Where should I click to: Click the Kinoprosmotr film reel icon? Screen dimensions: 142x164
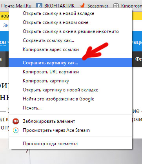click(x=116, y=6)
